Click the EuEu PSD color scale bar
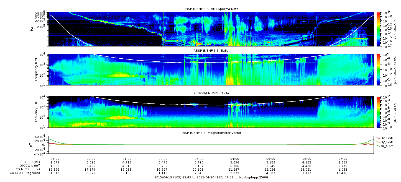The width and height of the screenshot is (401, 182). coord(378,70)
